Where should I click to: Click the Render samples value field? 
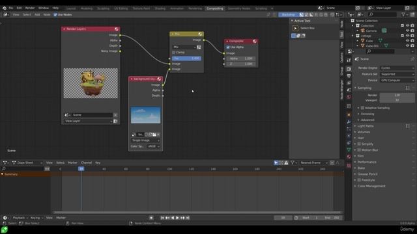pos(397,95)
